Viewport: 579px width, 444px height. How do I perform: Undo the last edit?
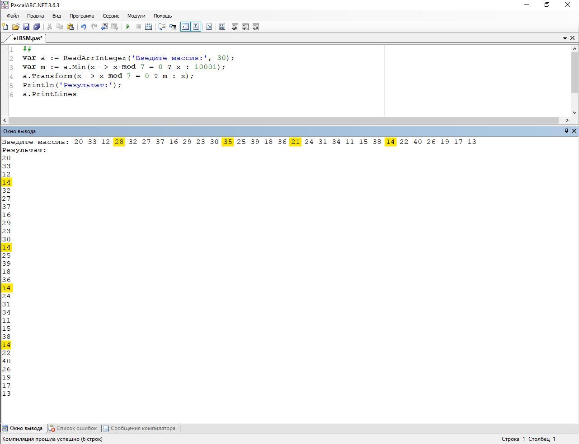tap(83, 27)
